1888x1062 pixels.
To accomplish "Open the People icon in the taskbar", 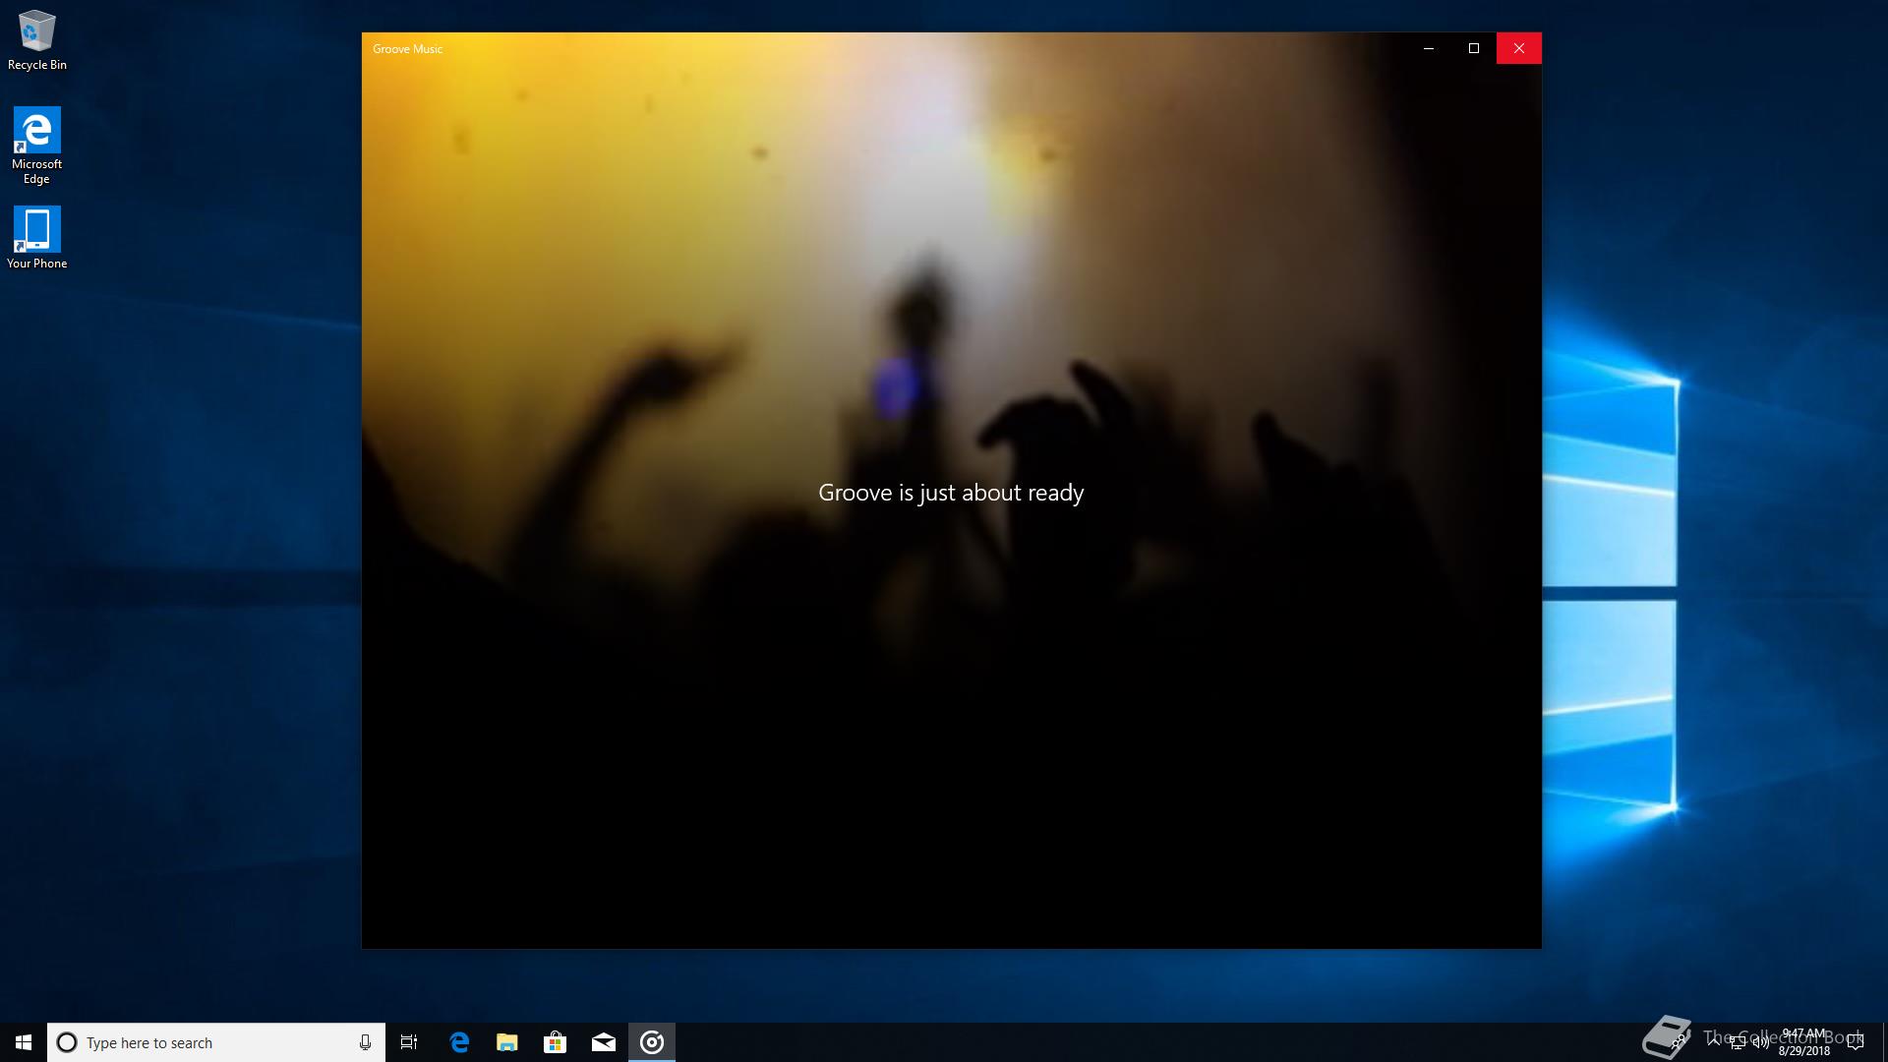I will click(1680, 1042).
